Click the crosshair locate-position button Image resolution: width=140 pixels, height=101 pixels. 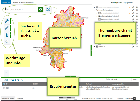point(7,41)
